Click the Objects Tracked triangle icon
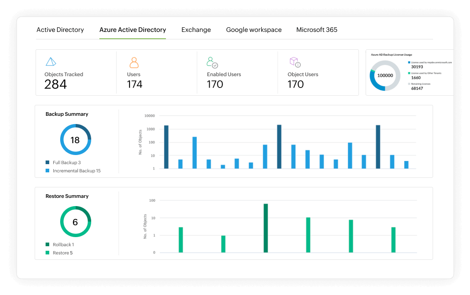 tap(51, 61)
